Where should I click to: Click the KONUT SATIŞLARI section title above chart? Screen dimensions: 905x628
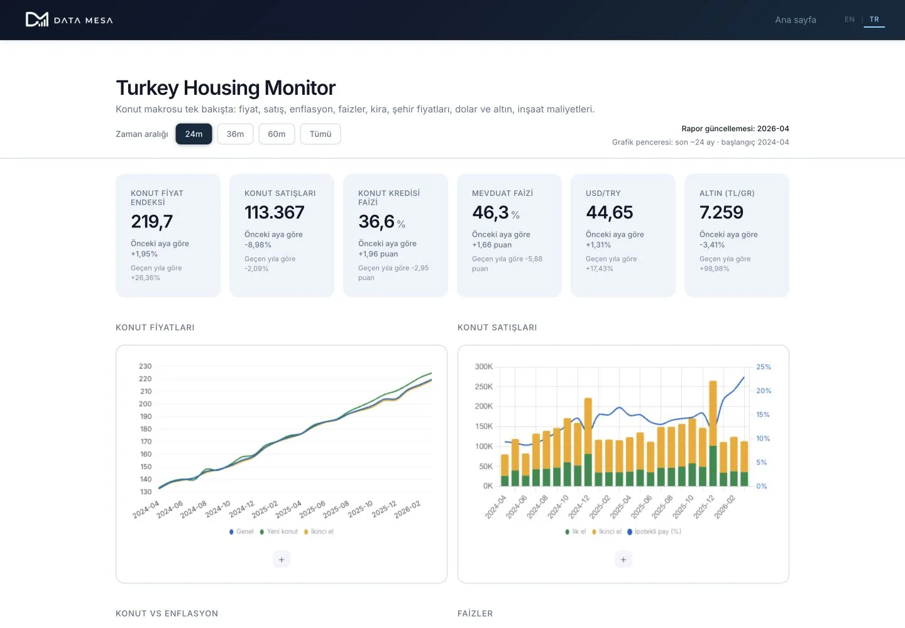tap(497, 327)
